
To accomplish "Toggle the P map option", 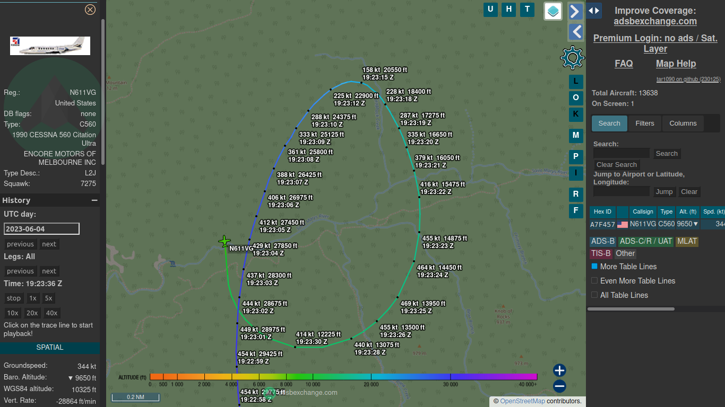I will pyautogui.click(x=576, y=157).
